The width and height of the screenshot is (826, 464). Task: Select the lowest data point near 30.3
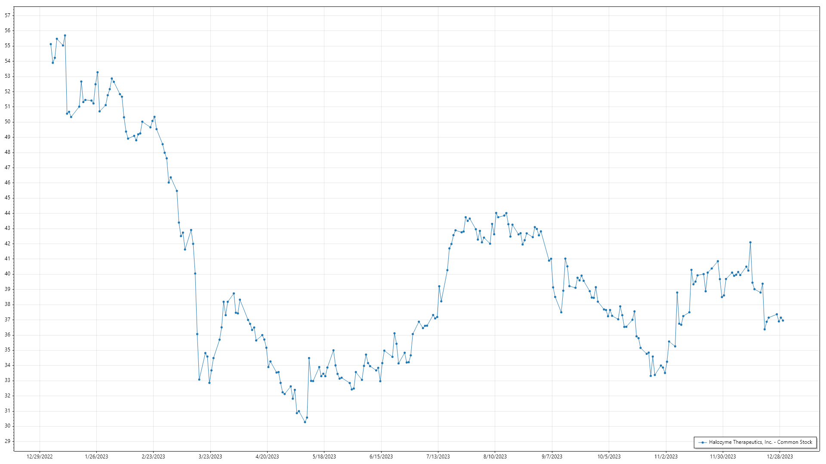pos(305,422)
